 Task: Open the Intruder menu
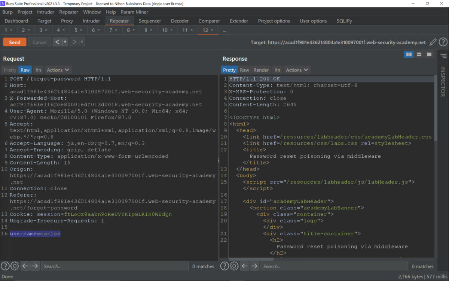coord(46,12)
